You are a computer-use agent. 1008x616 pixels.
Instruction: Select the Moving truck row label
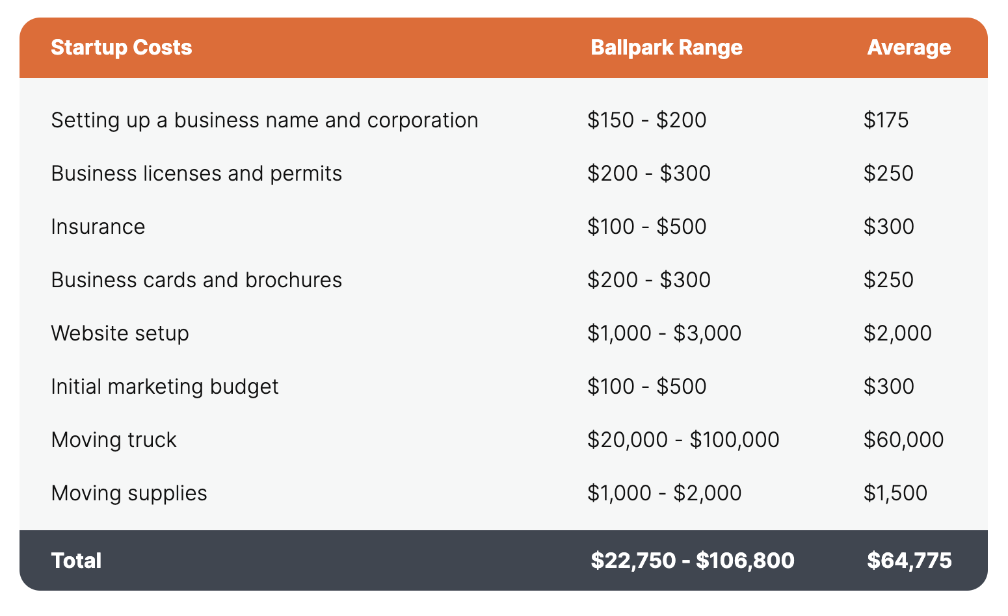pos(114,440)
